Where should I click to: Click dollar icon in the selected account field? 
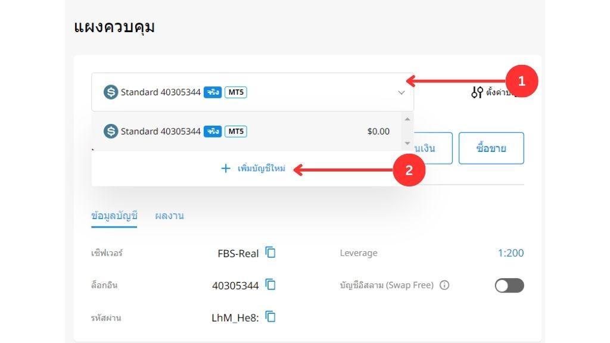click(111, 92)
